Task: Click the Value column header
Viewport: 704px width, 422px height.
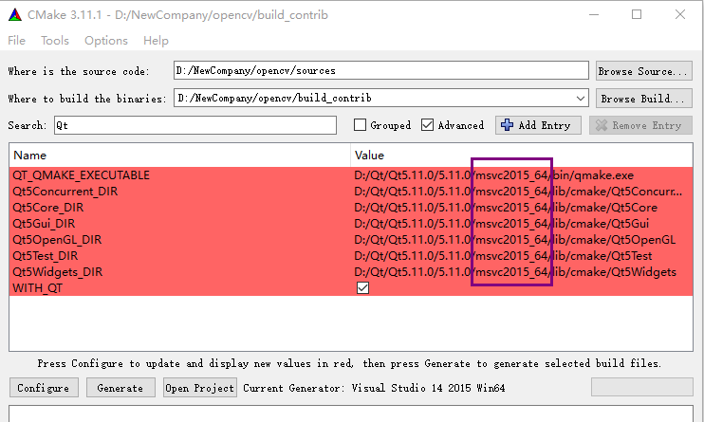Action: coord(521,155)
